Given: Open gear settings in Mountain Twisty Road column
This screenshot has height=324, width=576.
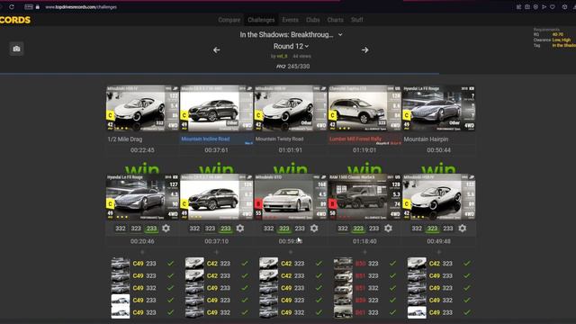Looking at the screenshot, I should pos(314,228).
